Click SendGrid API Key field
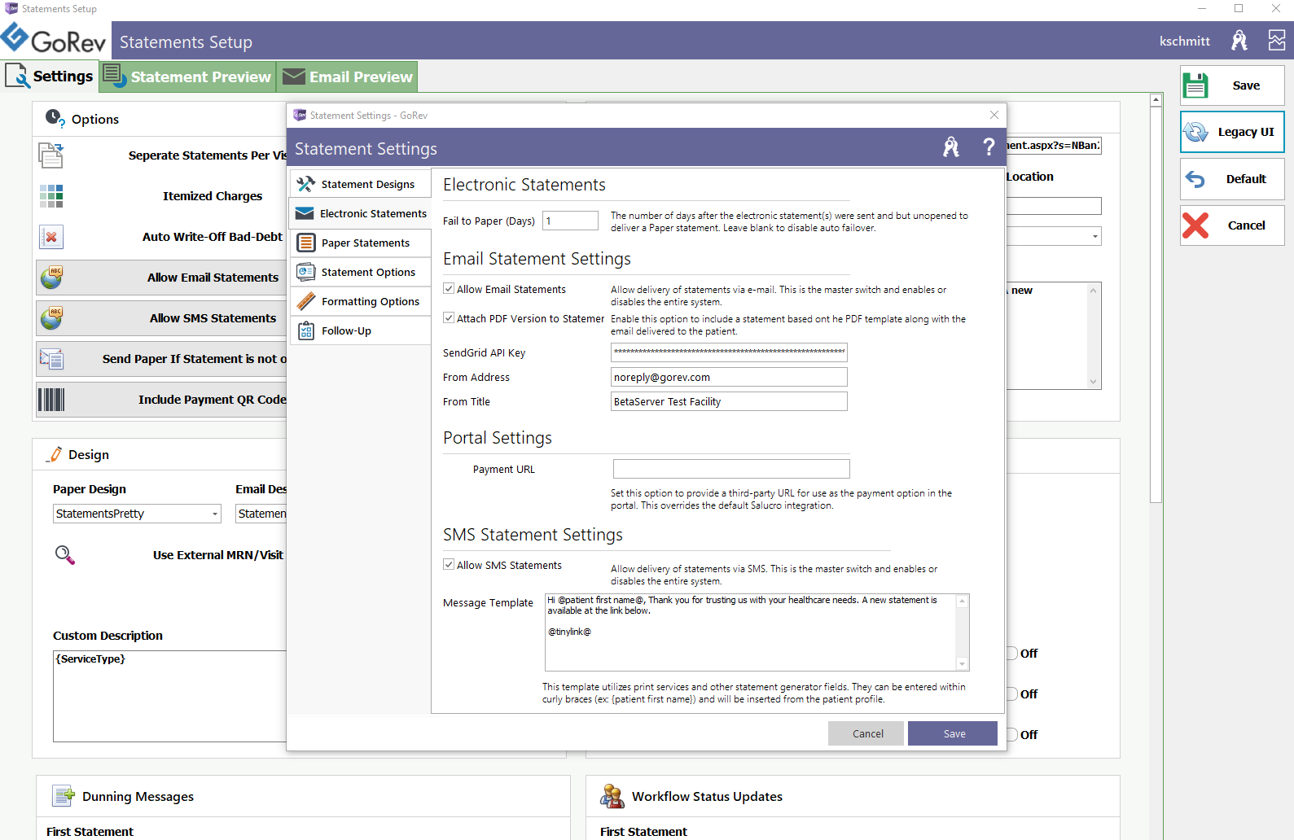1294x840 pixels. pyautogui.click(x=729, y=352)
